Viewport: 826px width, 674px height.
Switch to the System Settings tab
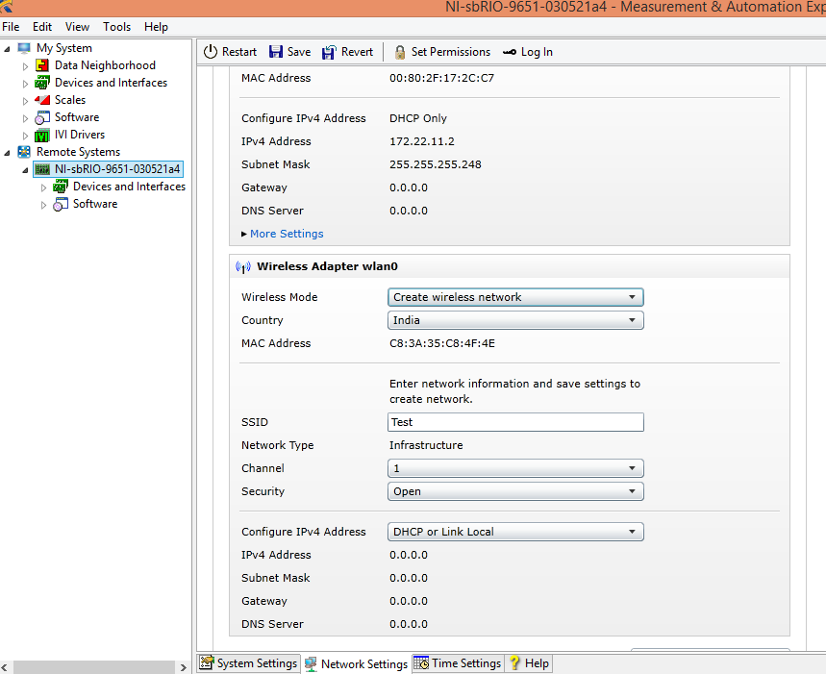pos(249,662)
